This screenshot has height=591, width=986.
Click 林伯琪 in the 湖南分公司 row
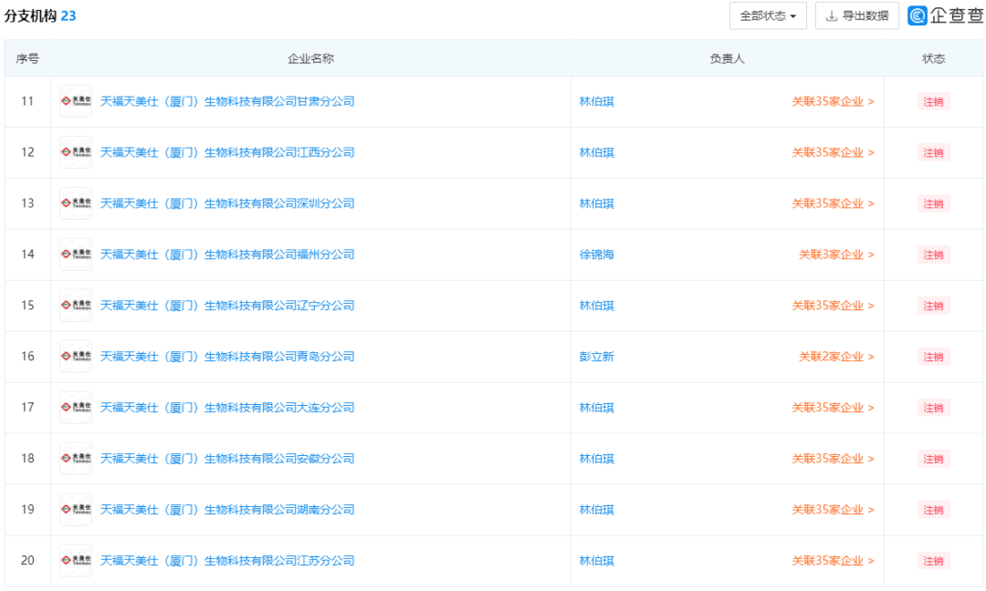point(596,509)
